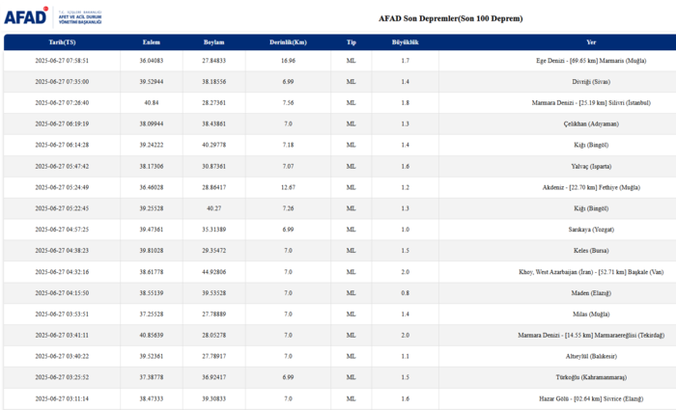676x410 pixels.
Task: Select location Ege Denizi Marmaris (Muğla)
Action: tap(591, 61)
